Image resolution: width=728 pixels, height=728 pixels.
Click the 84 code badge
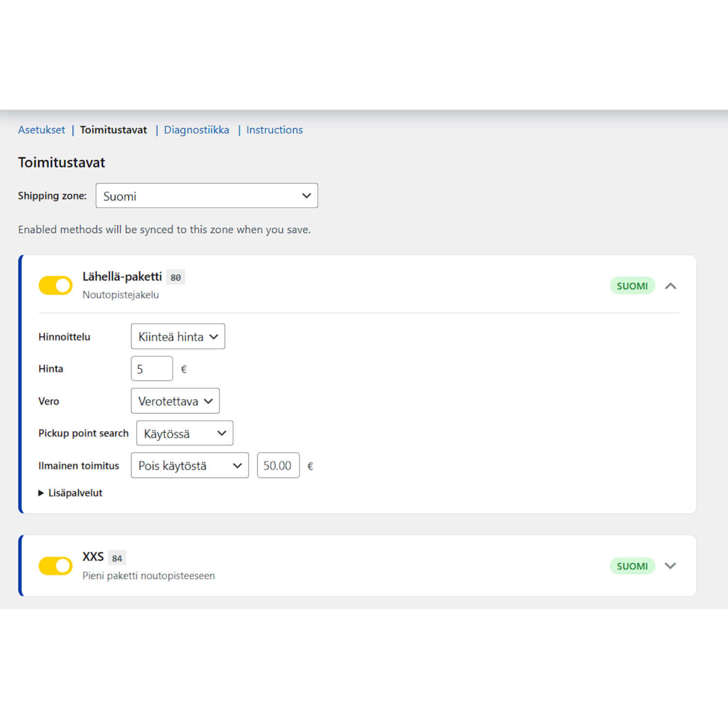117,558
